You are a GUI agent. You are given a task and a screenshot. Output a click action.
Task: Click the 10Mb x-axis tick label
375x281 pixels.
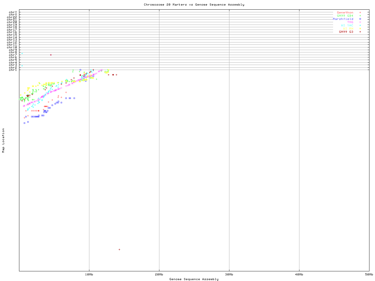[89, 275]
